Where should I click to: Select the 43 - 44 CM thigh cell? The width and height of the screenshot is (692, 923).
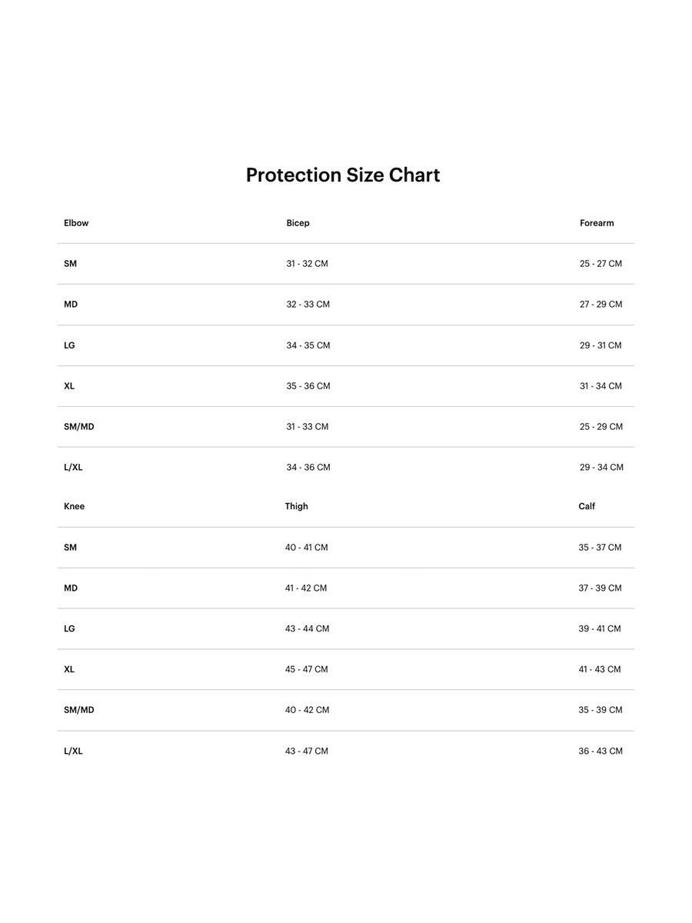point(307,629)
